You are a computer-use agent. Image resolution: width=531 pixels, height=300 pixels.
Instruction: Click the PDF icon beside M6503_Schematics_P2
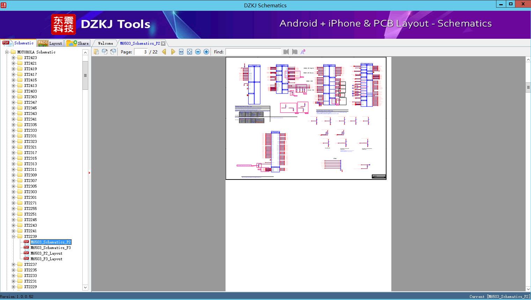coord(26,242)
